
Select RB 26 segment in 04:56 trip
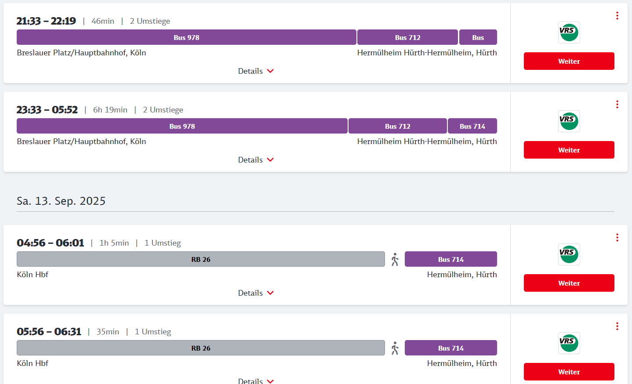[200, 259]
